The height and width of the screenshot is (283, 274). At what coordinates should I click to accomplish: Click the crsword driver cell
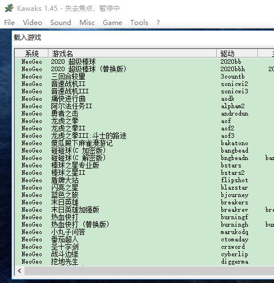[233, 247]
